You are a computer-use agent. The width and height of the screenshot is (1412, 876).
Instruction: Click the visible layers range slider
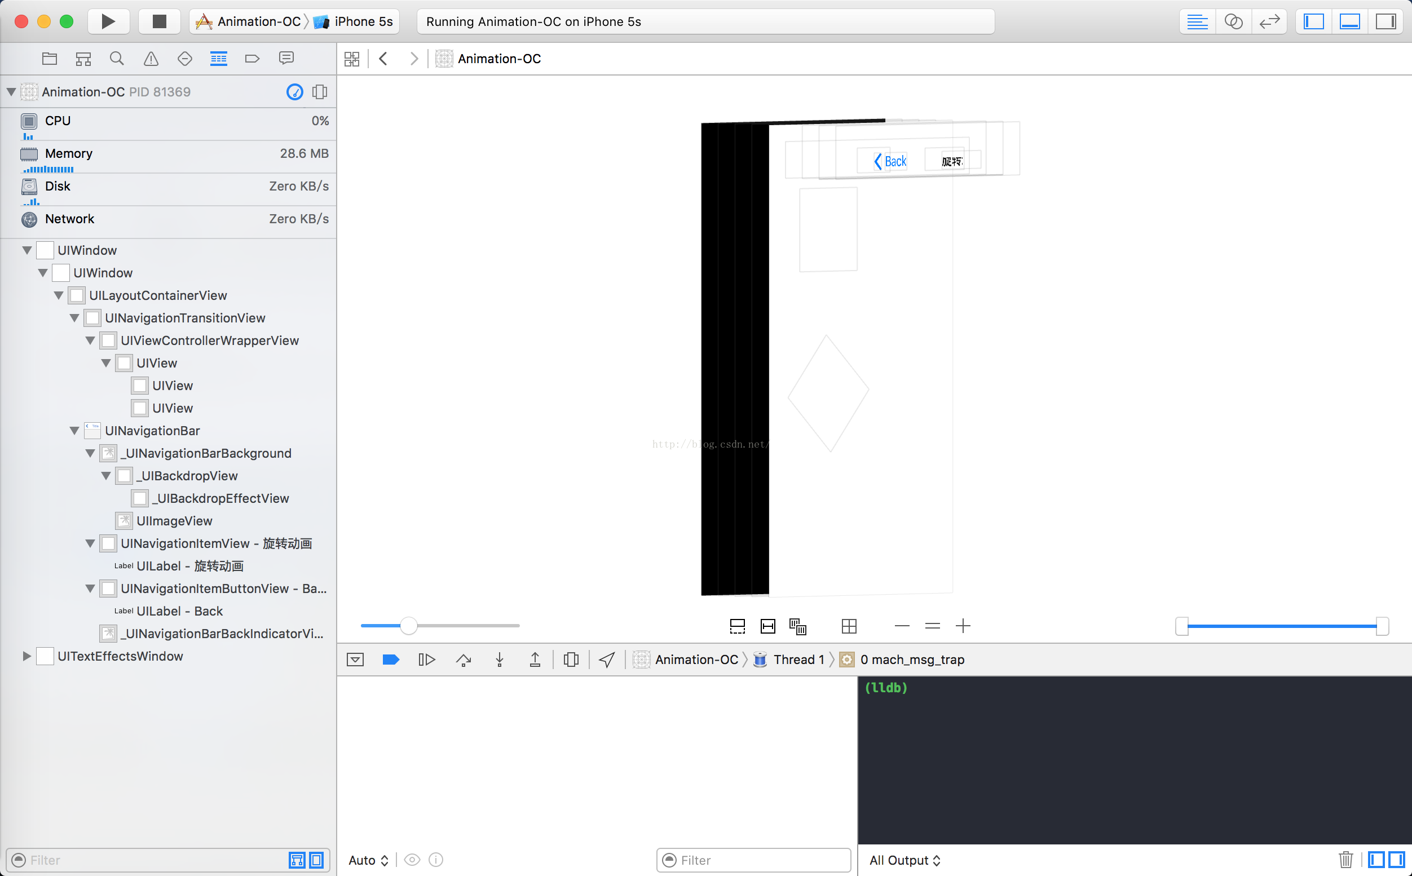[x=1282, y=626]
